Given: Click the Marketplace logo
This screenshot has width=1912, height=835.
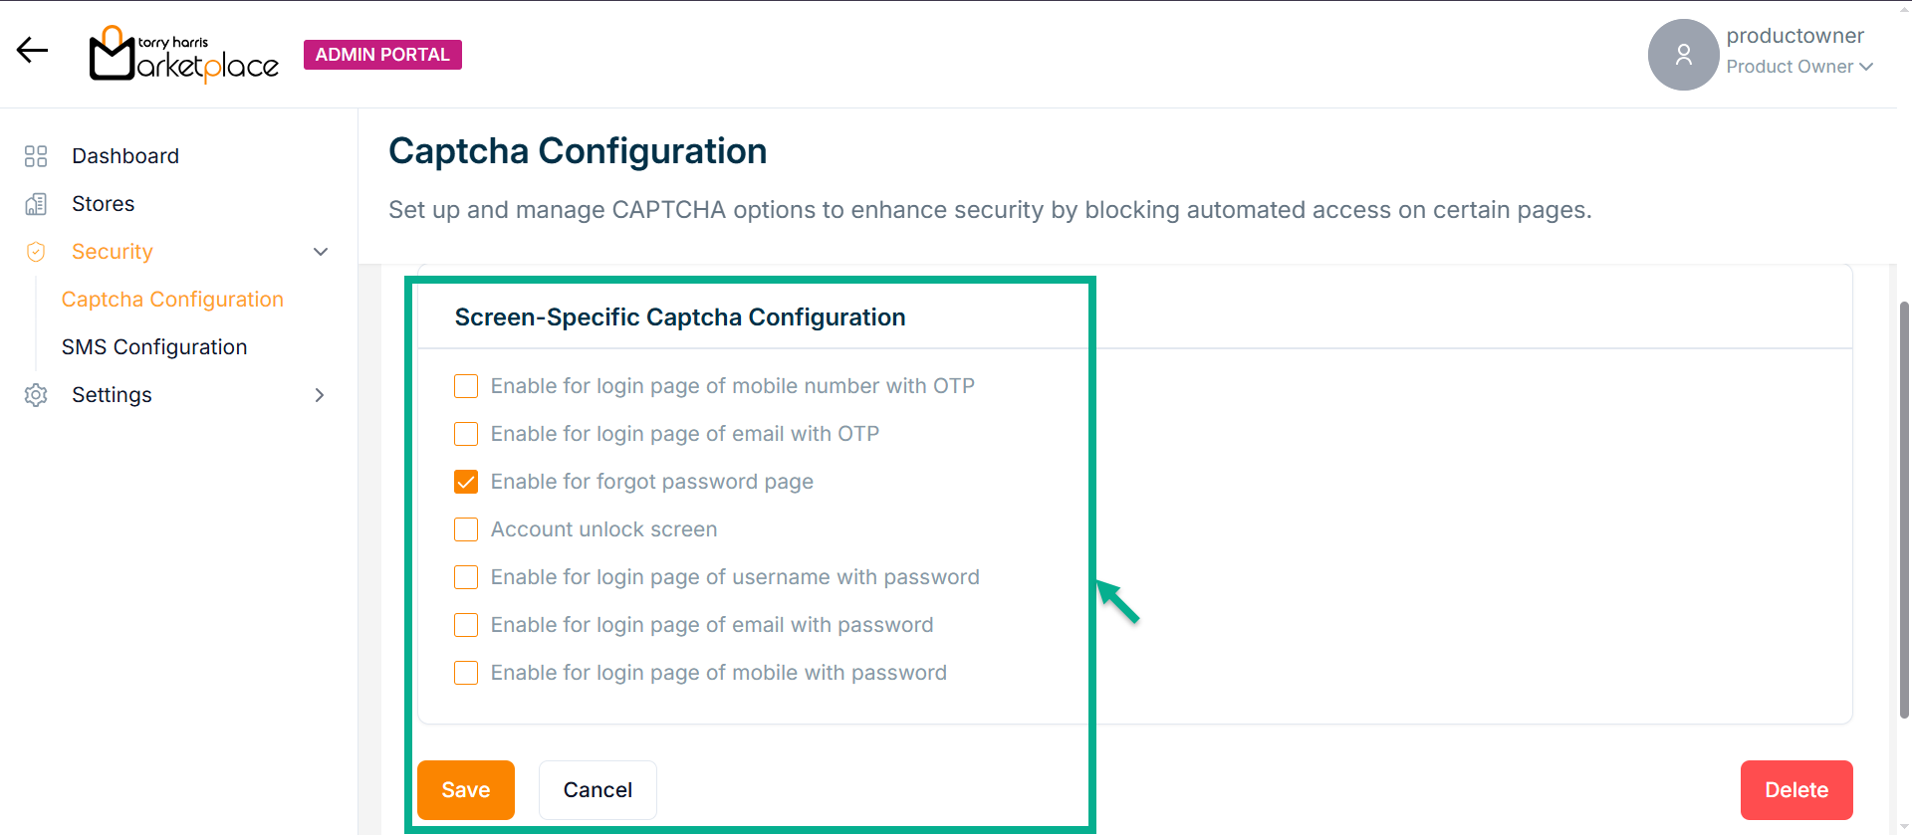Looking at the screenshot, I should (184, 55).
